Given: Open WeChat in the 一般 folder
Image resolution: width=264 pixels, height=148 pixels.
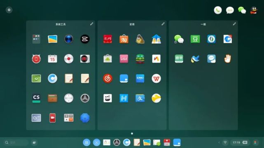Looking at the screenshot, I should [179, 39].
